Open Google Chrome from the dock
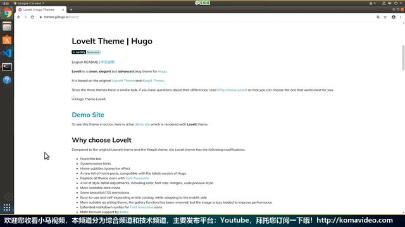 [x=7, y=13]
